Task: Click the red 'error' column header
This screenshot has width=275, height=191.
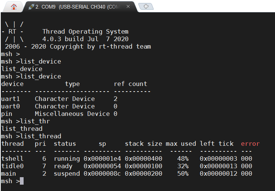Action: click(x=250, y=144)
